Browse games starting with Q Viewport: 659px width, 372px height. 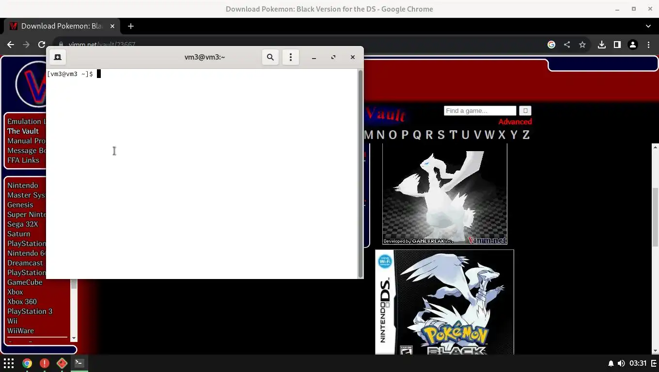tap(417, 135)
